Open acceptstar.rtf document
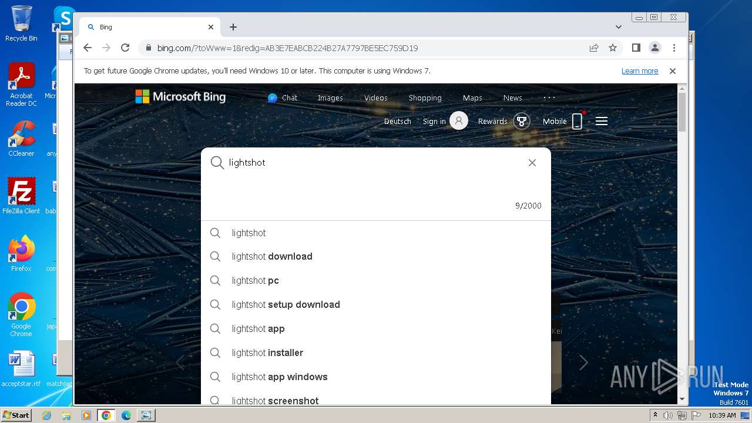 (x=21, y=370)
